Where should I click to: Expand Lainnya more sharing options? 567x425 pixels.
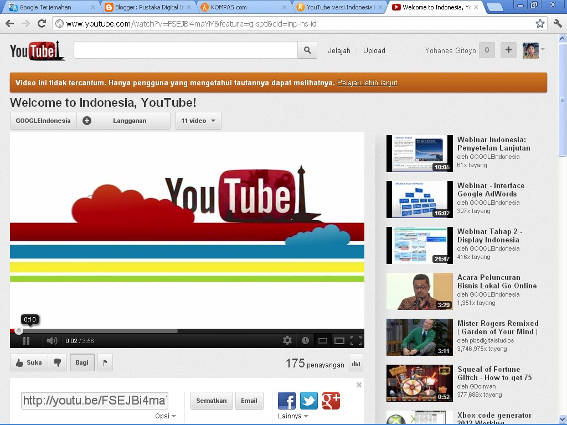[x=293, y=416]
